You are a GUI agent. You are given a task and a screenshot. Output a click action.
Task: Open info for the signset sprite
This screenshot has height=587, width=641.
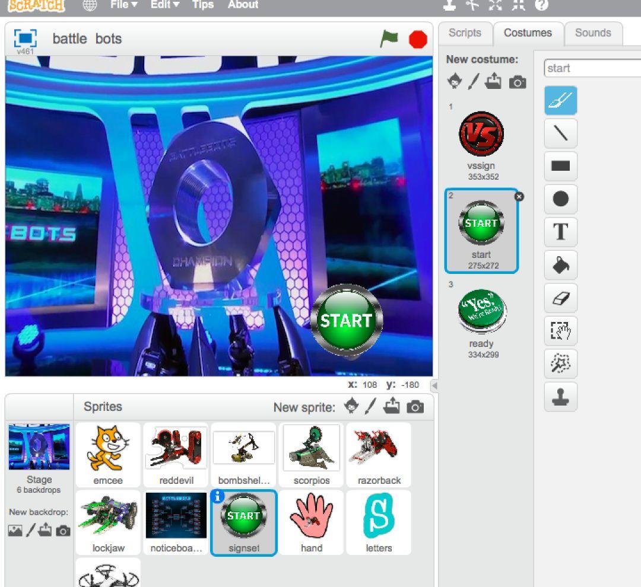tap(217, 496)
